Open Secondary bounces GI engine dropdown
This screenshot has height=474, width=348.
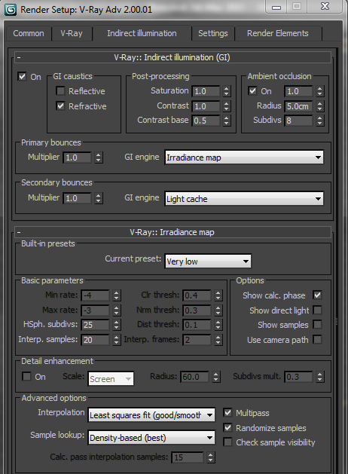point(244,199)
